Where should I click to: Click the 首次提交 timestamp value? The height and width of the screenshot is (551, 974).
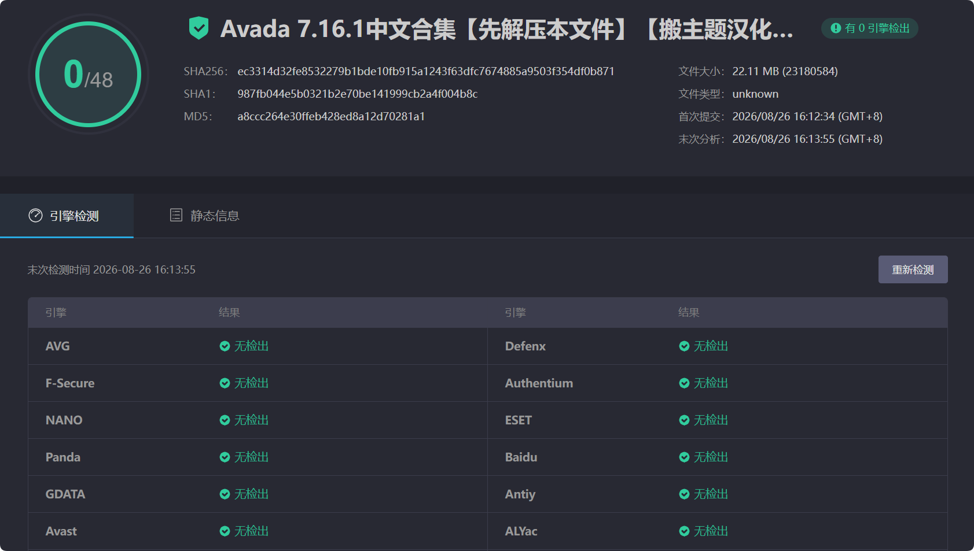click(x=807, y=116)
